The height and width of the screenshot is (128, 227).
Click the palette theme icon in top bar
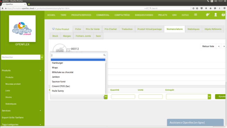coord(208,15)
